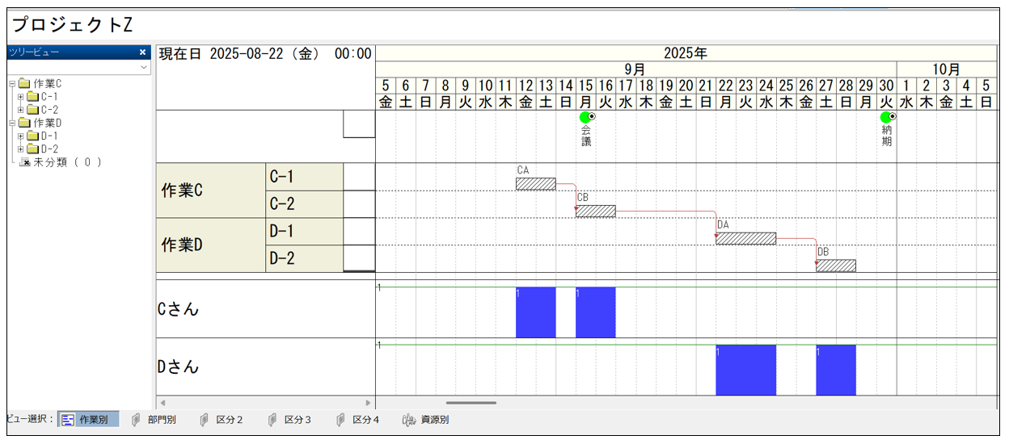Expand the C-2 tree node

[x=21, y=110]
